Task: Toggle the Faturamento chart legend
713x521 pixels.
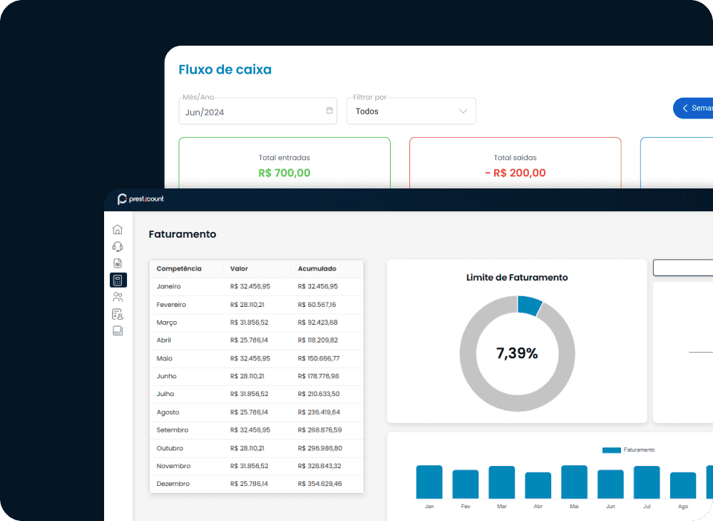Action: click(x=628, y=450)
